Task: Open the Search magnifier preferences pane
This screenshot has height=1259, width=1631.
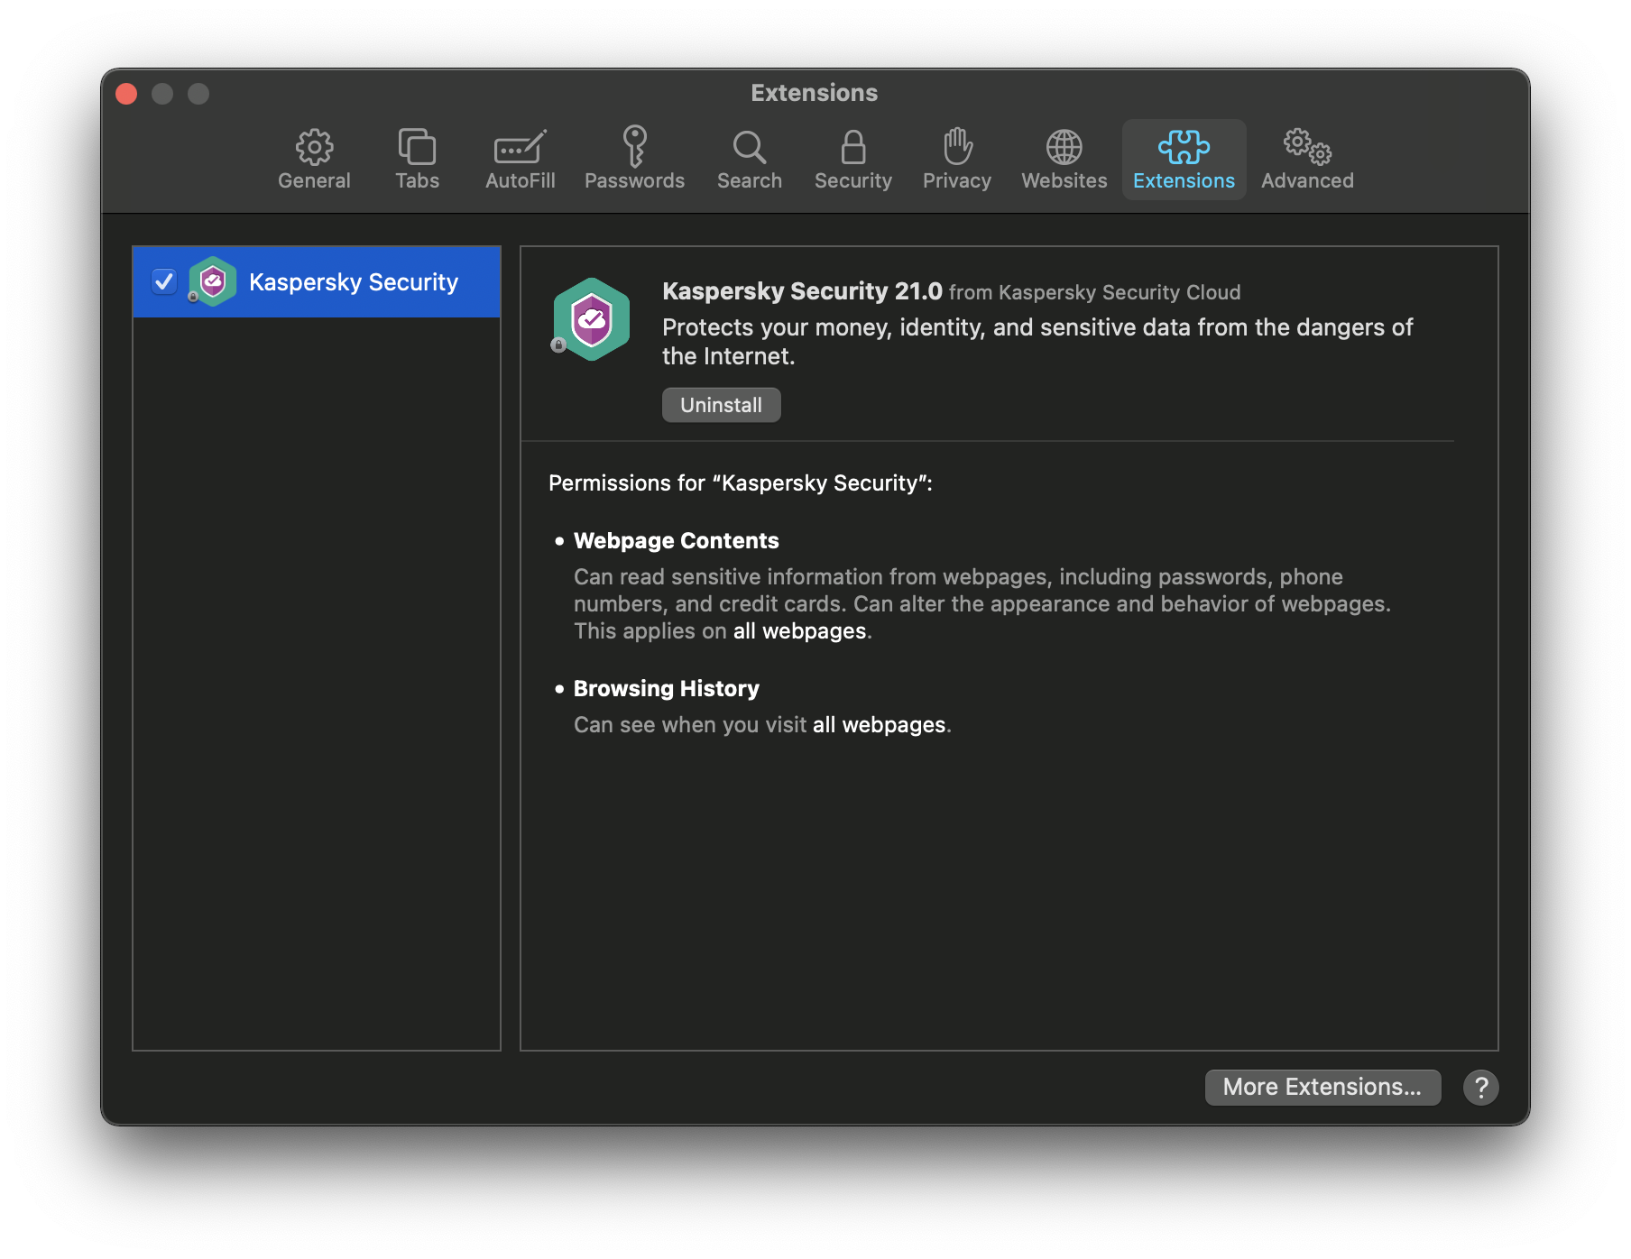Action: point(750,160)
